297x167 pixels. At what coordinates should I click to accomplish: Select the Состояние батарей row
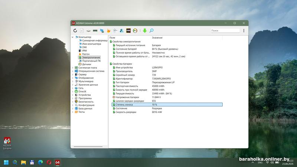click(167, 49)
